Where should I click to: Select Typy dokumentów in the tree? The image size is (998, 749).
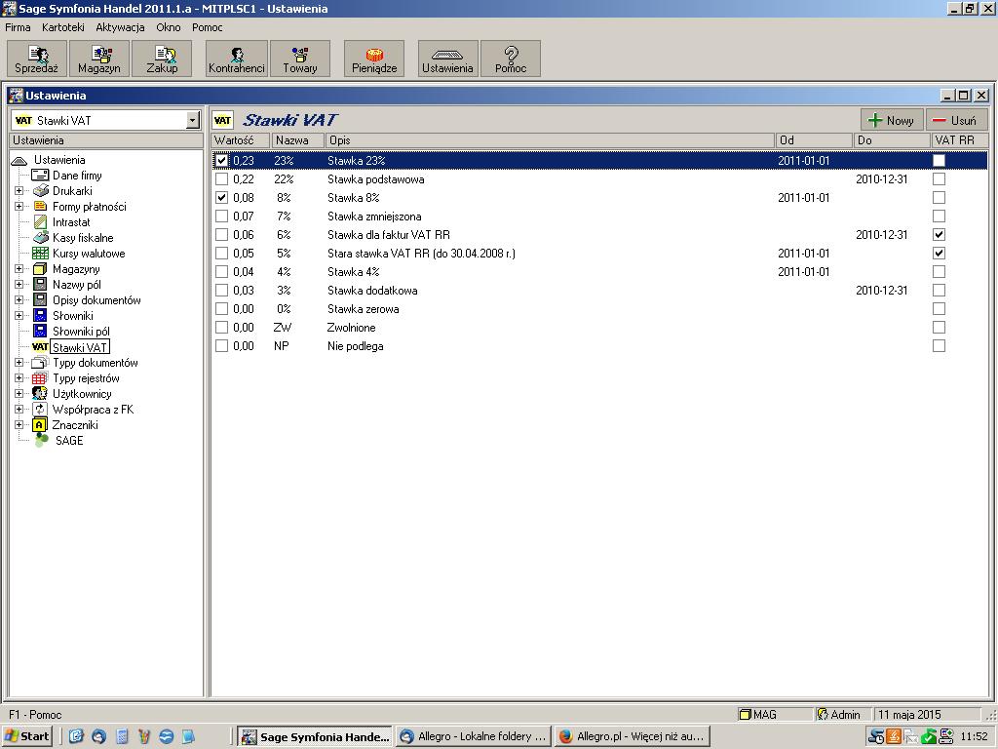[95, 363]
